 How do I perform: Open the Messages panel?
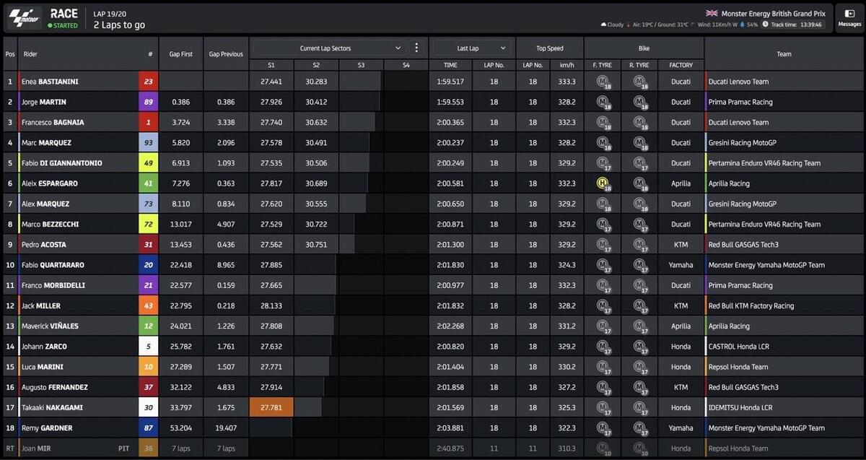pos(849,18)
